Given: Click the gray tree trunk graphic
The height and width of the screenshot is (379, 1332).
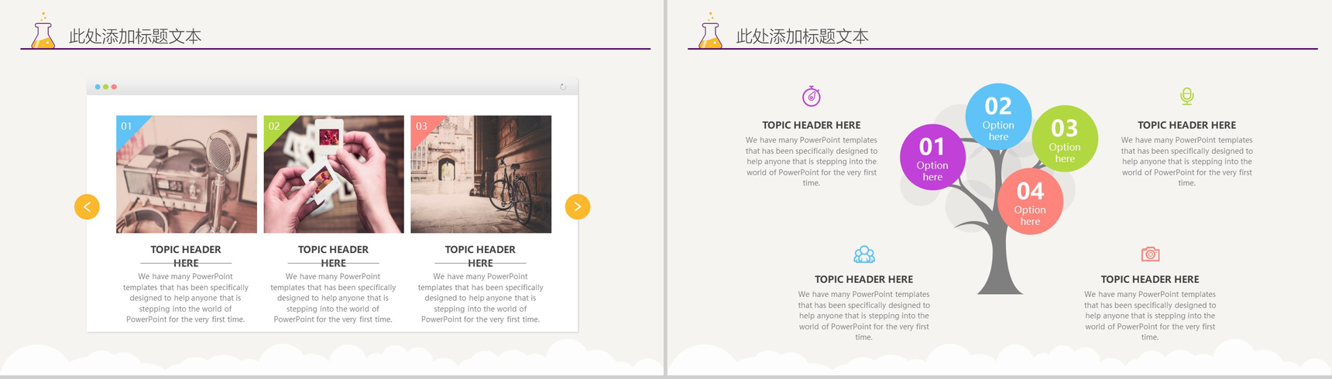Looking at the screenshot, I should click(999, 255).
